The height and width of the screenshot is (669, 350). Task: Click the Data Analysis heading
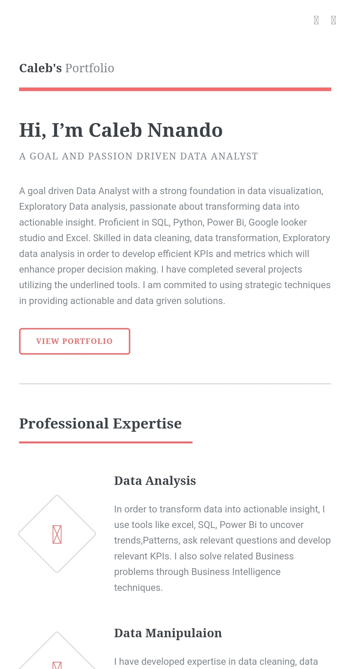tap(155, 481)
